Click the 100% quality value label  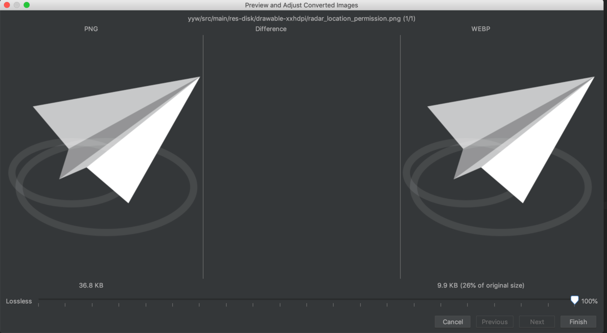[x=590, y=301]
